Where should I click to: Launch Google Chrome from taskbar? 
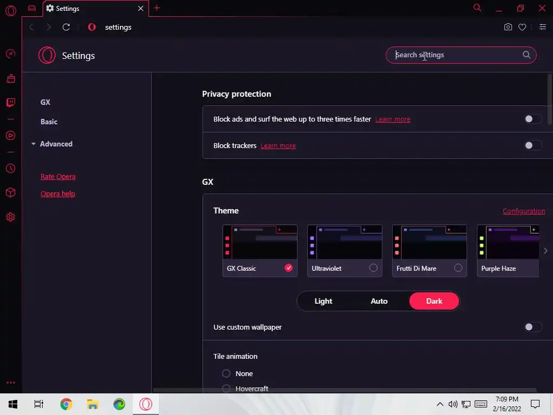(66, 404)
